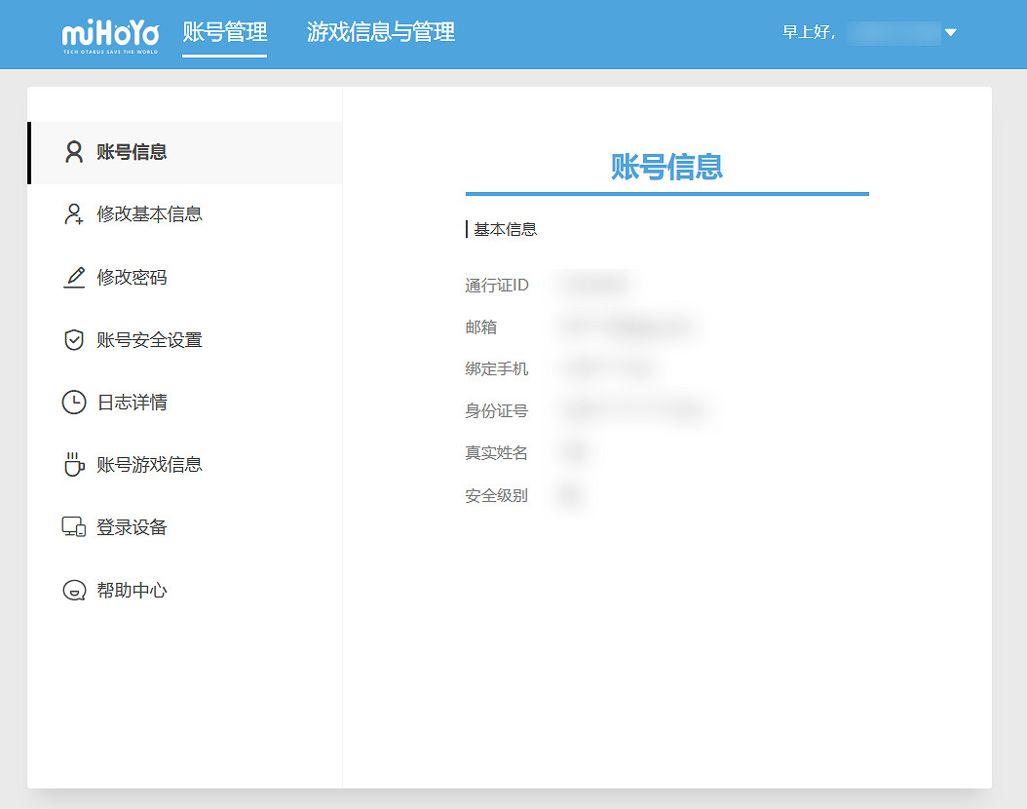The width and height of the screenshot is (1027, 809).
Task: Switch to the 账号管理 top tab
Action: pos(224,32)
